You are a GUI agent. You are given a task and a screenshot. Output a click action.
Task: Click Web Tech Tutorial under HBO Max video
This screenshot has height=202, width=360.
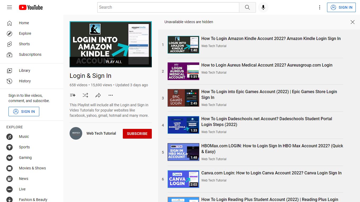point(214,159)
